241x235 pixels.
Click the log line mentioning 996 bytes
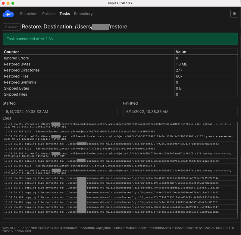120,172
